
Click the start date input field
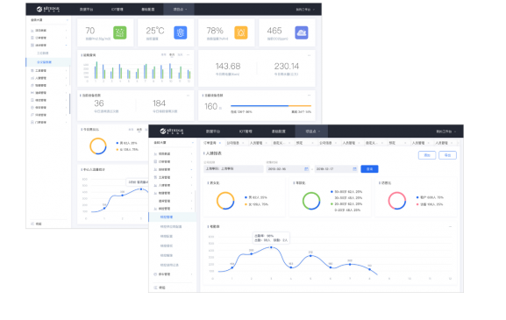click(x=288, y=169)
